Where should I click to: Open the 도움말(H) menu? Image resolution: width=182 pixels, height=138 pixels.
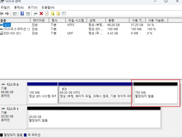(x=48, y=7)
